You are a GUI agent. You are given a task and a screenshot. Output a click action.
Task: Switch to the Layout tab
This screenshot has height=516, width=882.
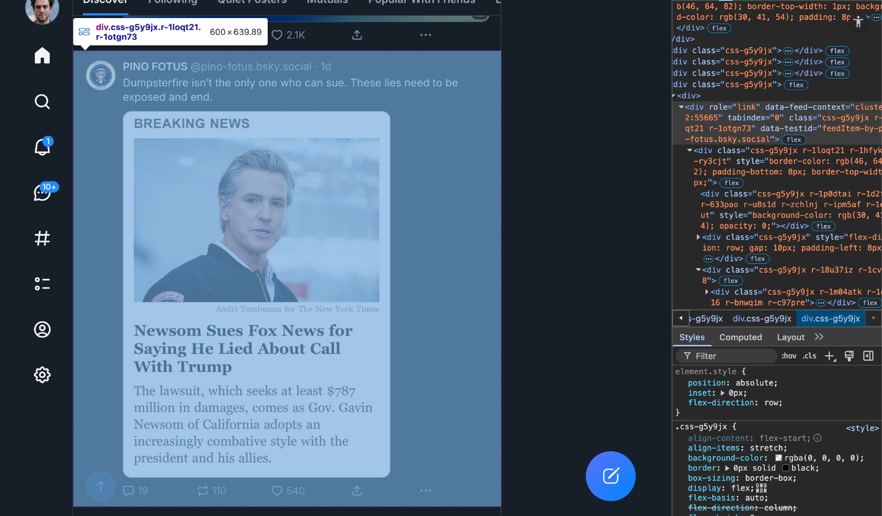click(x=790, y=337)
